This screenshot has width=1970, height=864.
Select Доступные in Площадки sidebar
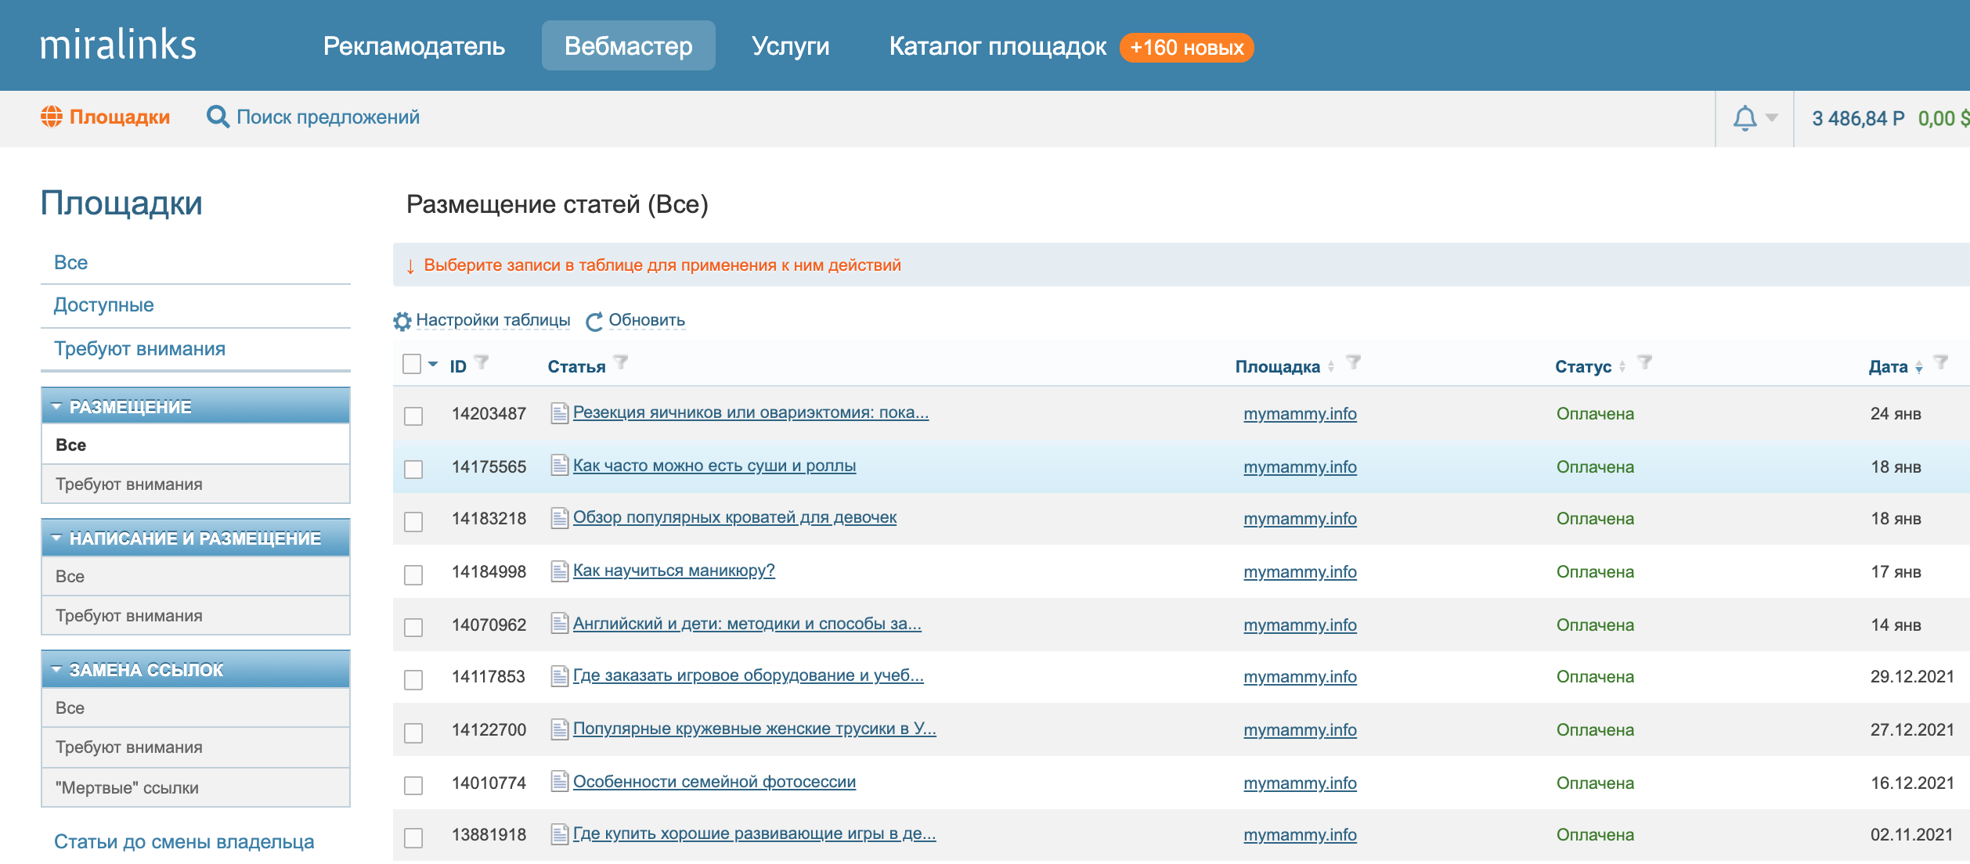pyautogui.click(x=103, y=305)
